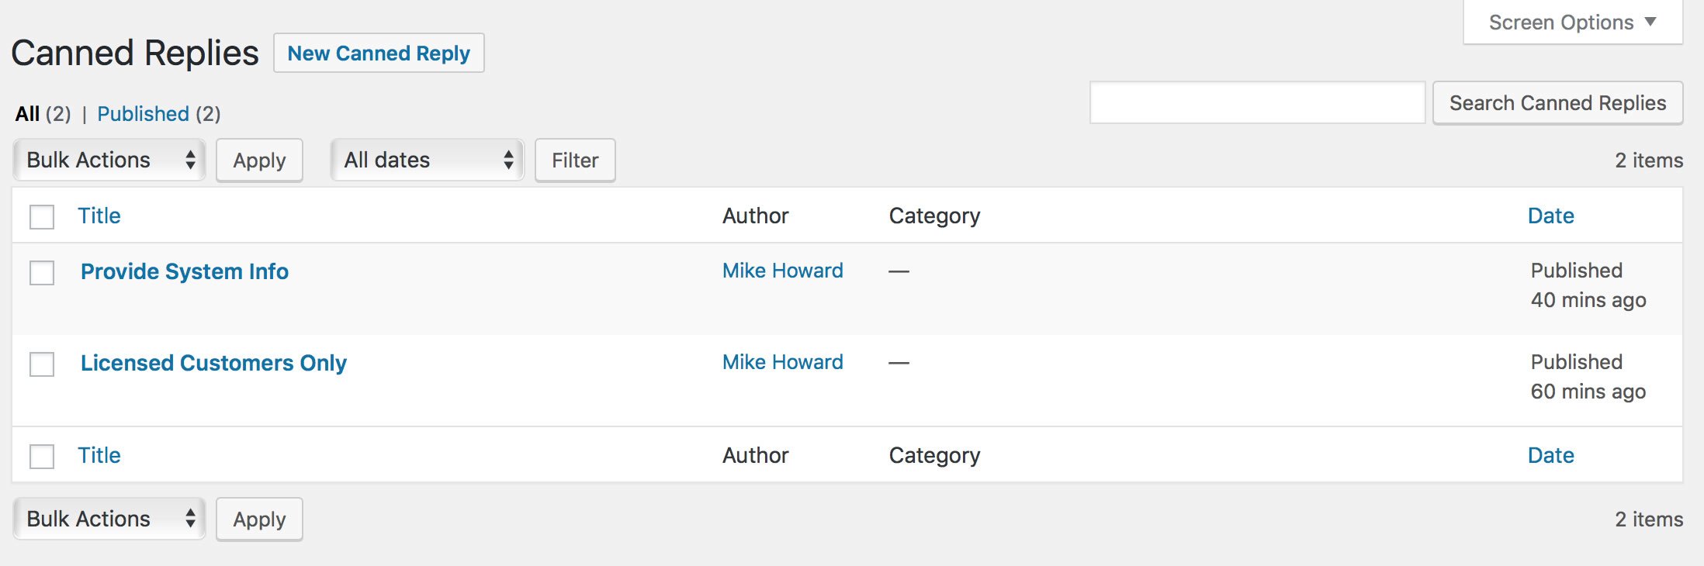This screenshot has width=1704, height=566.
Task: Open the Licensed Customers Only reply
Action: click(x=213, y=363)
